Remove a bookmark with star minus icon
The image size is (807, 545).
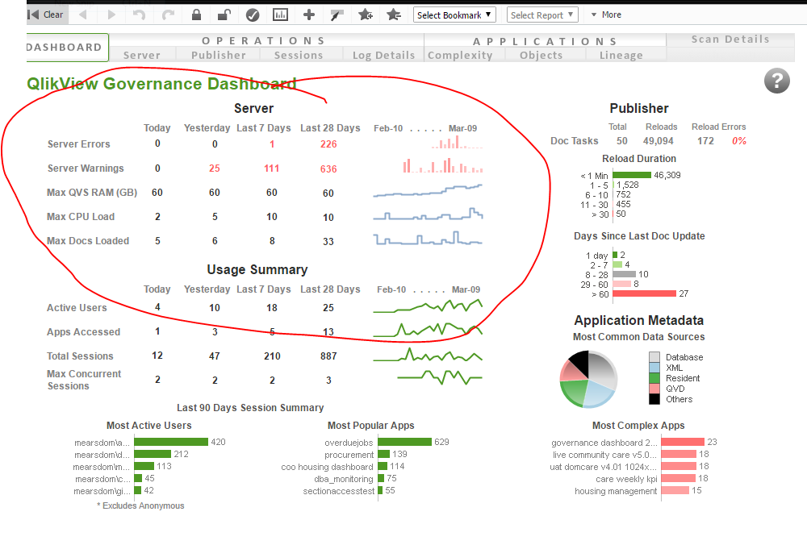coord(394,15)
